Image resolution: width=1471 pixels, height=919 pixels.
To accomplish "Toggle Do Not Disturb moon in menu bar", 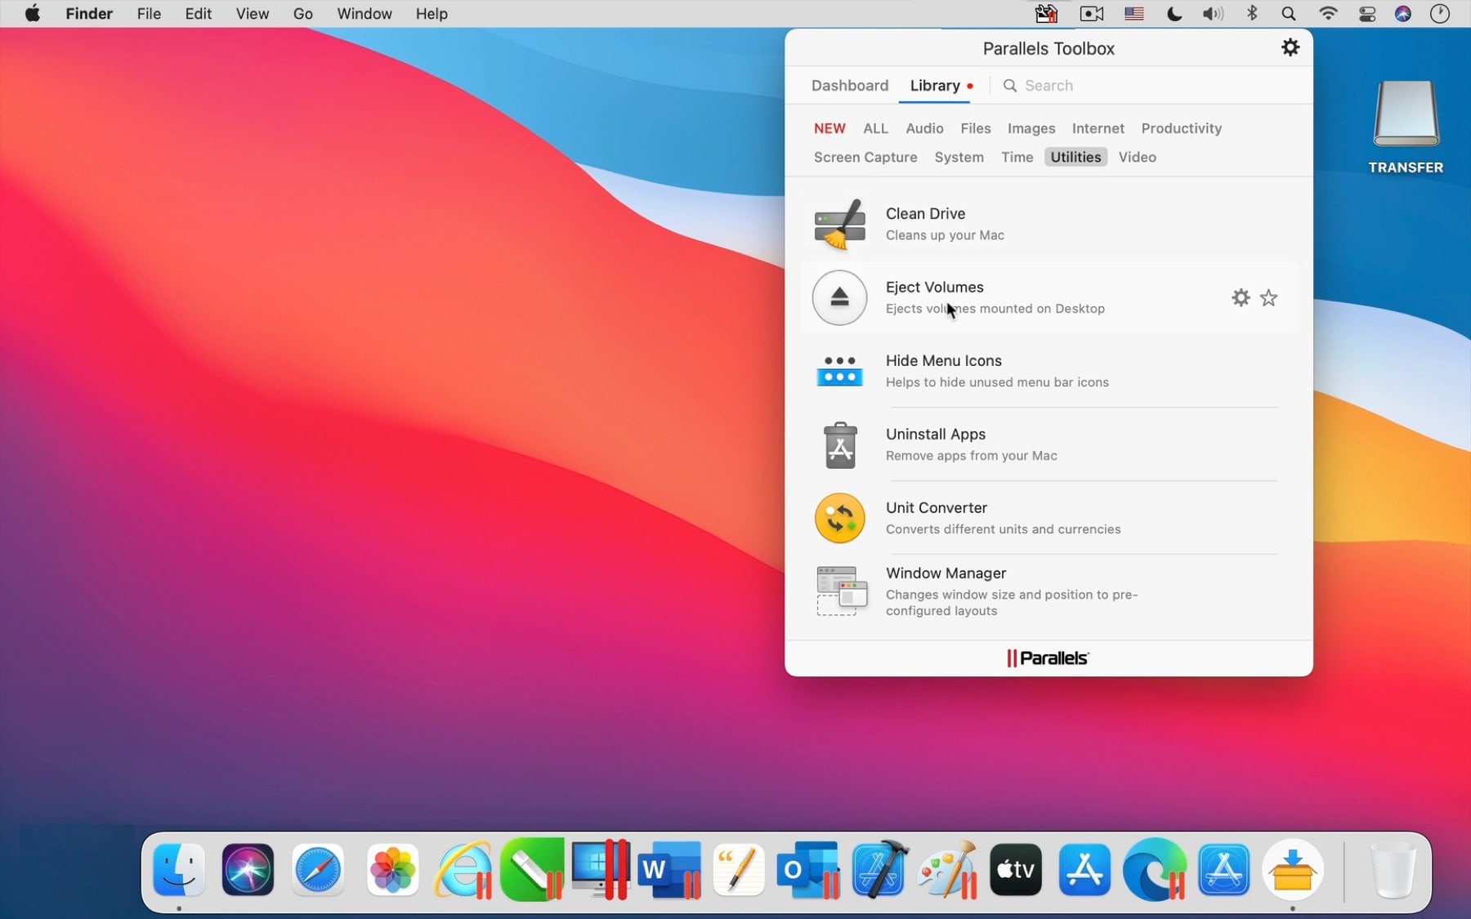I will pyautogui.click(x=1174, y=14).
